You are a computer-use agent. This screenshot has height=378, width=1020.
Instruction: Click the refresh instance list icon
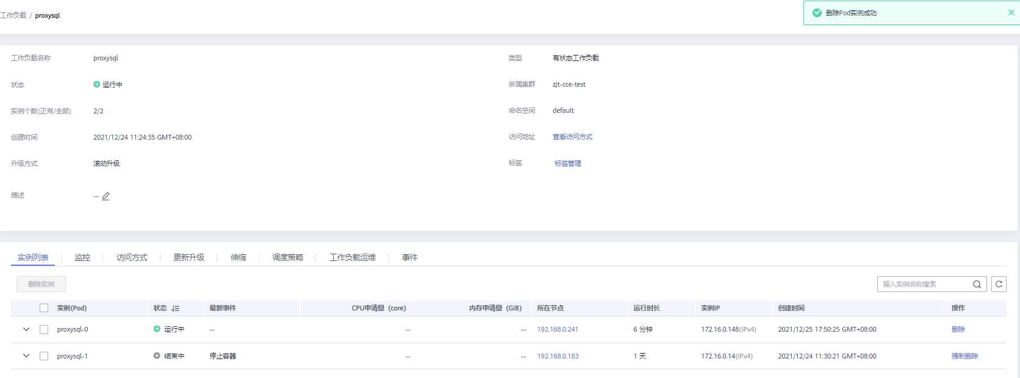tap(999, 284)
